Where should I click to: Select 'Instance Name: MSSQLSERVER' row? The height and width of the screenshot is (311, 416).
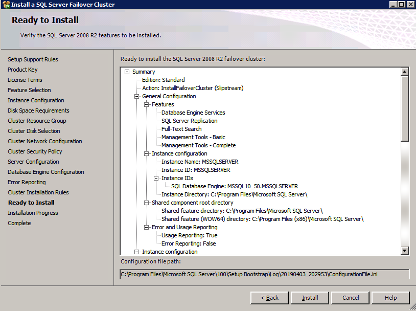(x=200, y=162)
